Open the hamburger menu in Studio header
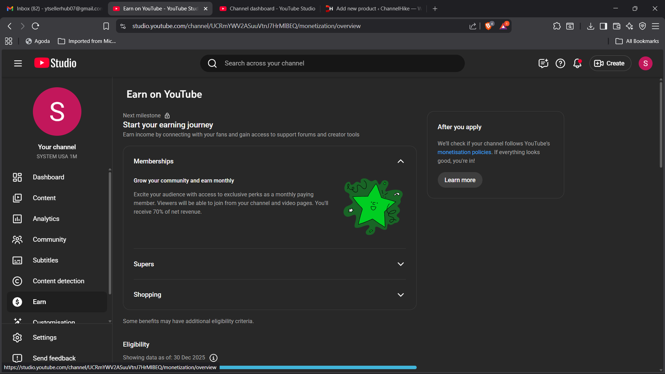Viewport: 665px width, 374px height. point(18,63)
